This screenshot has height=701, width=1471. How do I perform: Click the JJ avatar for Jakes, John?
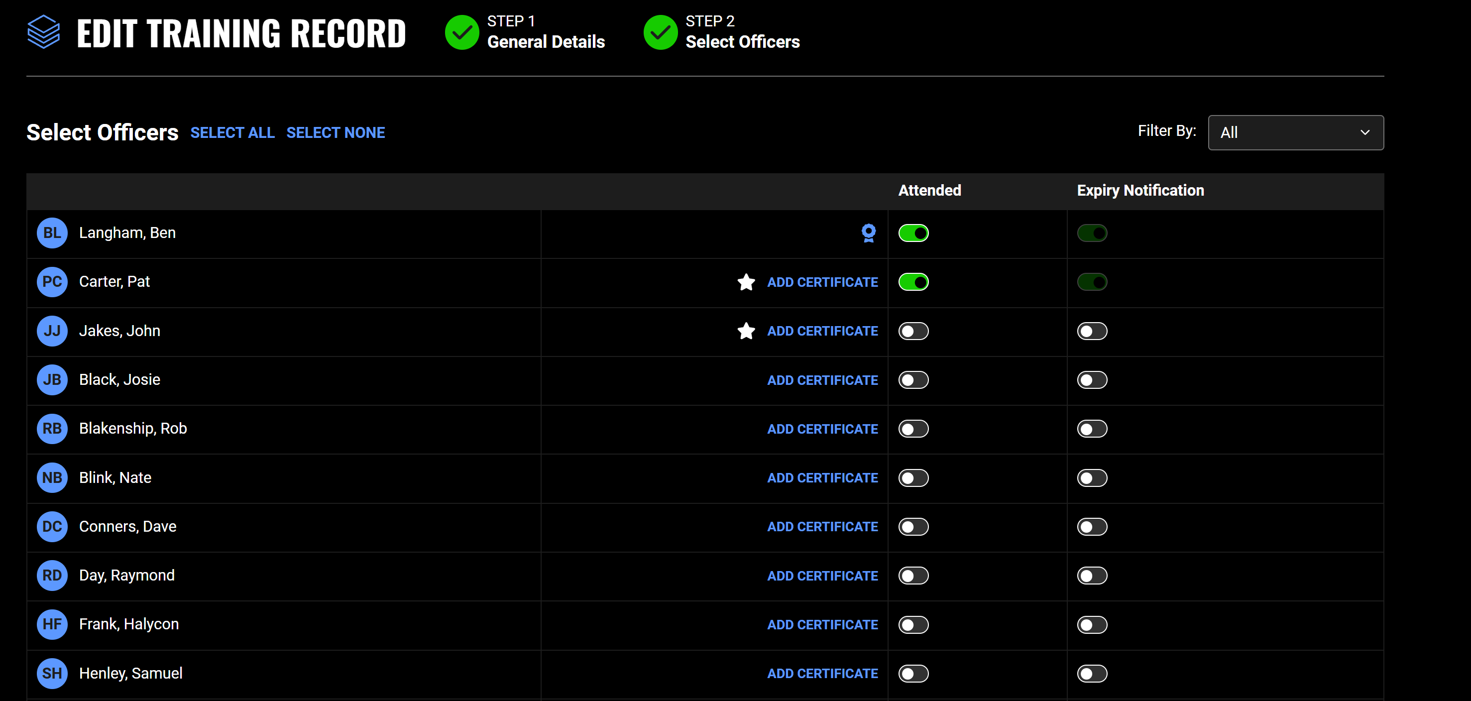point(52,331)
